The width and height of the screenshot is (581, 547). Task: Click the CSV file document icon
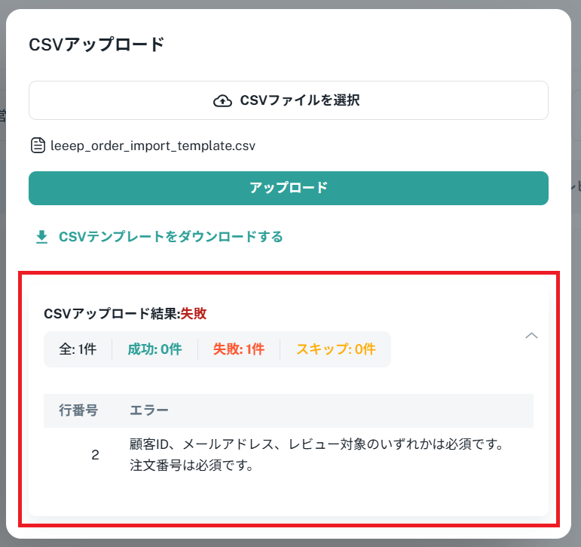[38, 145]
